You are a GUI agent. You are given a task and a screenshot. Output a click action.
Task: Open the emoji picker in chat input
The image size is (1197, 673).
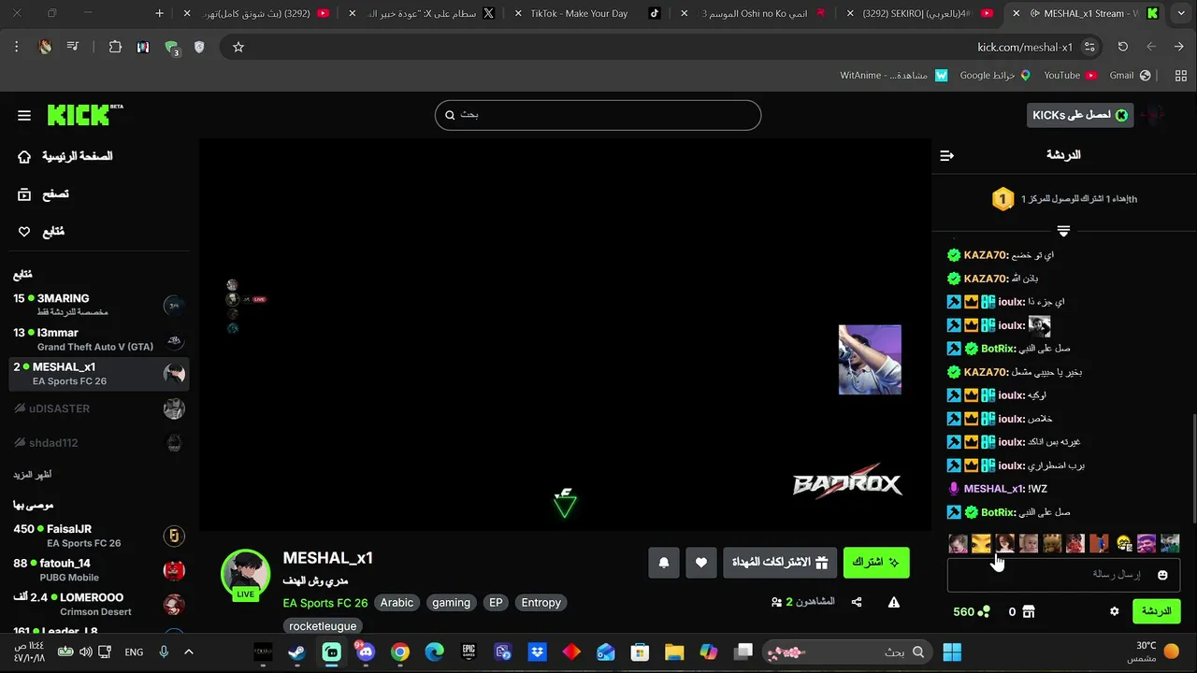coord(1162,575)
